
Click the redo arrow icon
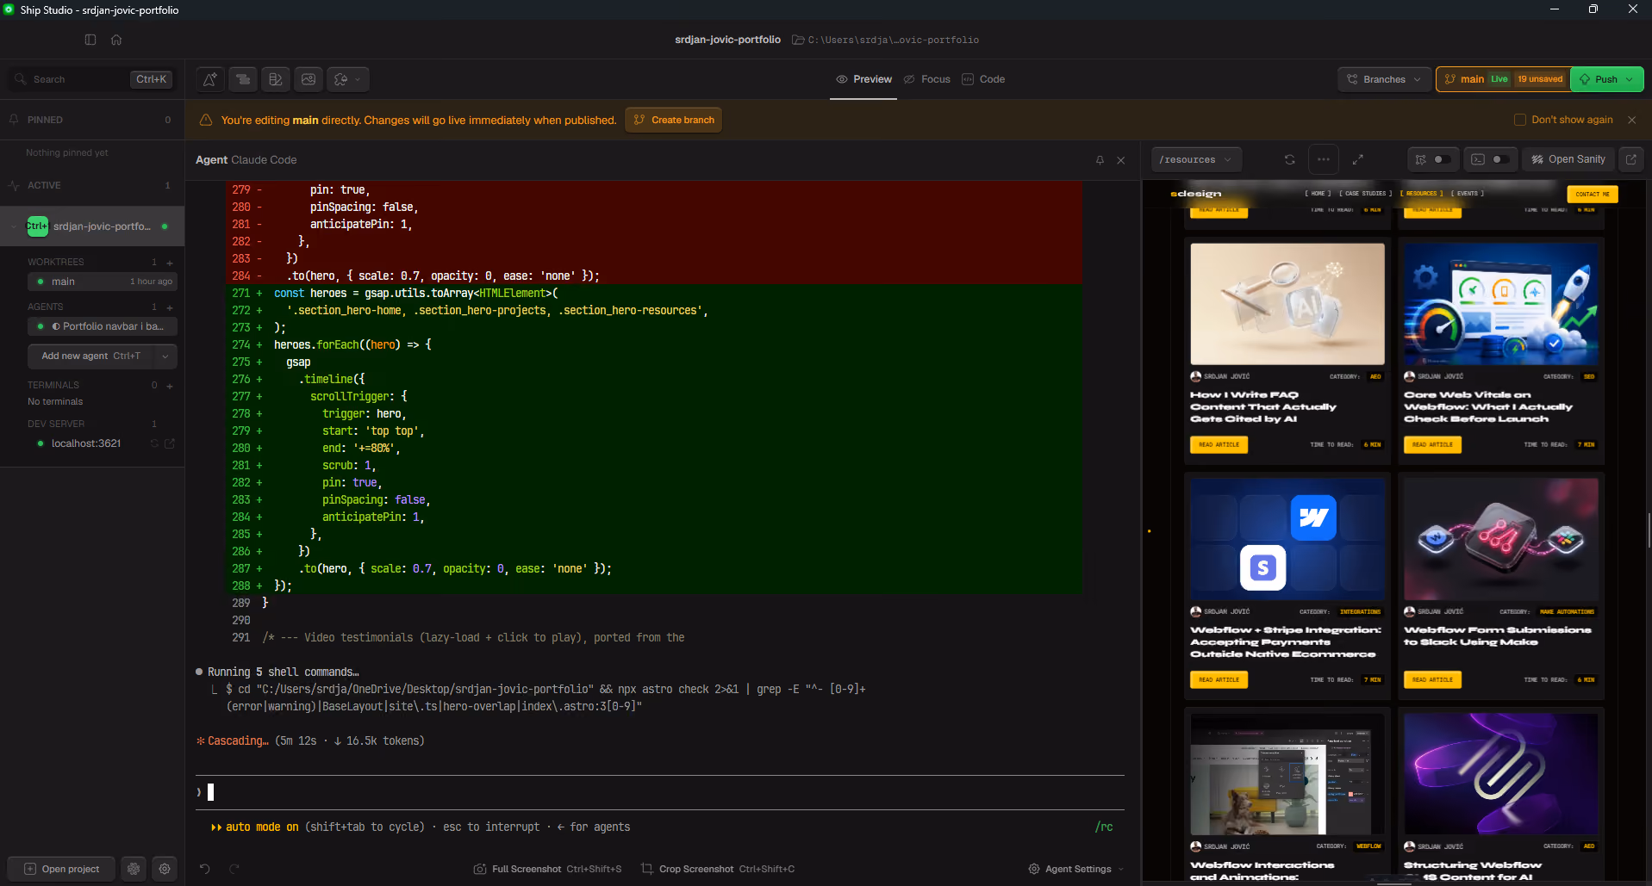[x=234, y=869]
